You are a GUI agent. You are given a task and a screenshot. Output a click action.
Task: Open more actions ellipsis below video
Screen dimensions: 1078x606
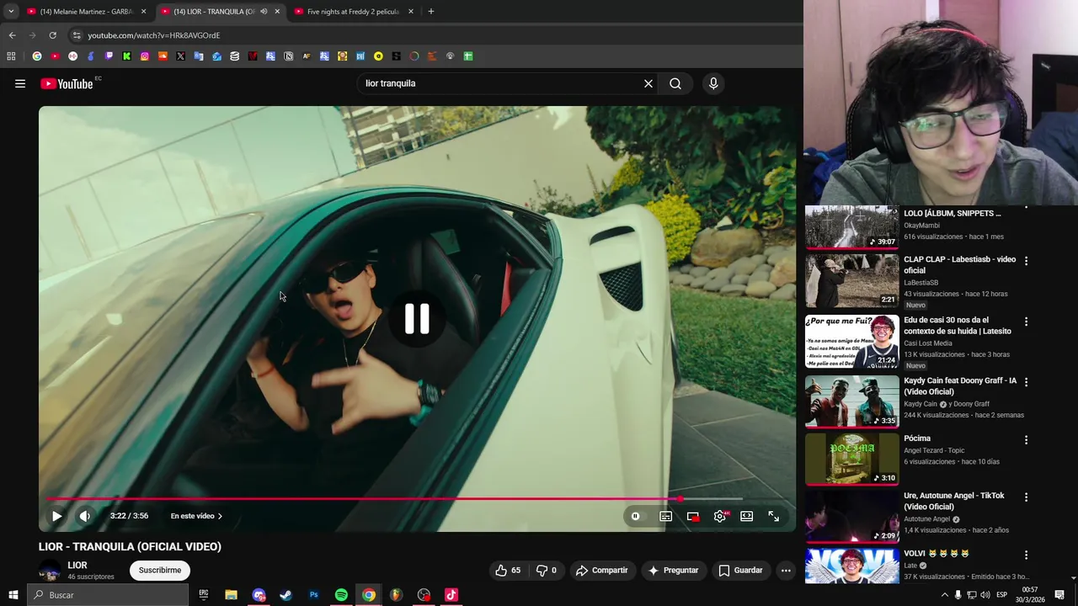[x=786, y=570]
